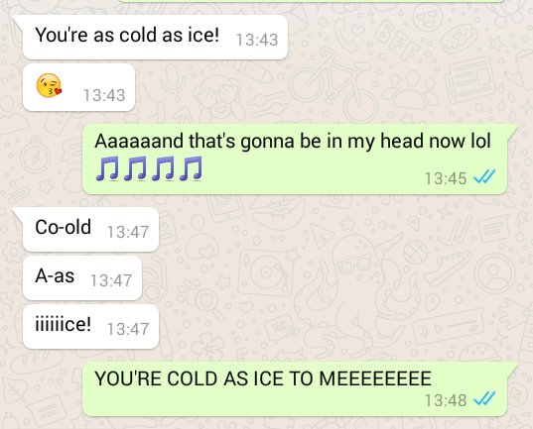Click the 13:48 timestamp on the last message
This screenshot has height=429, width=533.
[446, 400]
